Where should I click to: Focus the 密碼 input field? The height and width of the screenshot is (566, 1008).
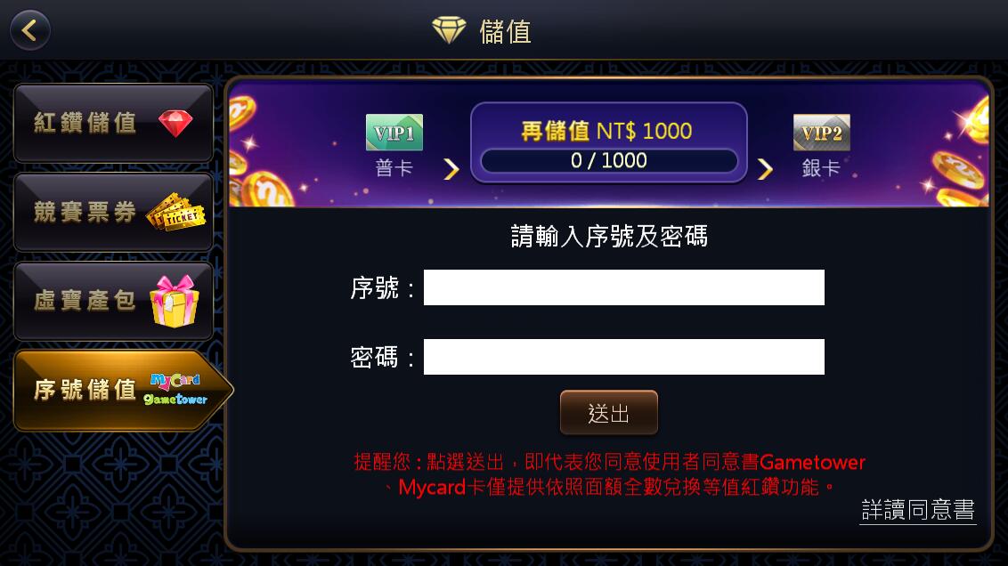coord(623,357)
